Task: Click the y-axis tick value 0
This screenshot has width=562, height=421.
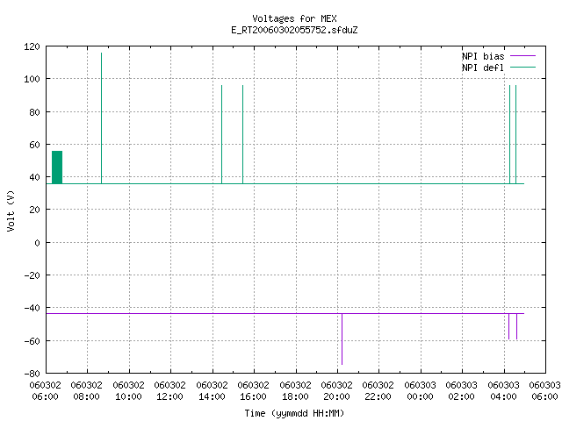Action: pyautogui.click(x=37, y=243)
